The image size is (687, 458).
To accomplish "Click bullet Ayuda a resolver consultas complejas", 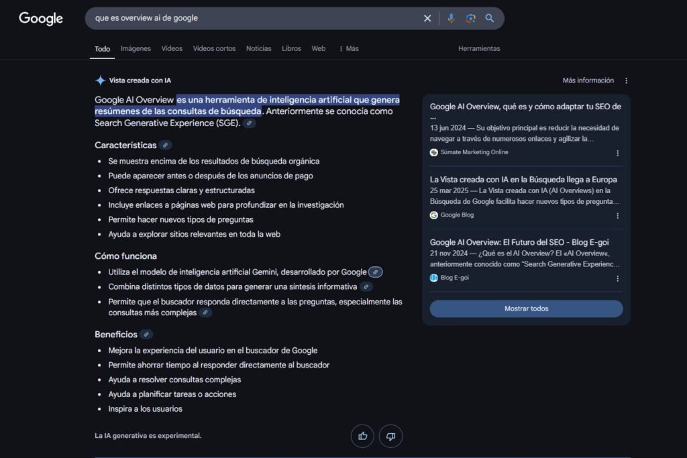I will coord(174,380).
